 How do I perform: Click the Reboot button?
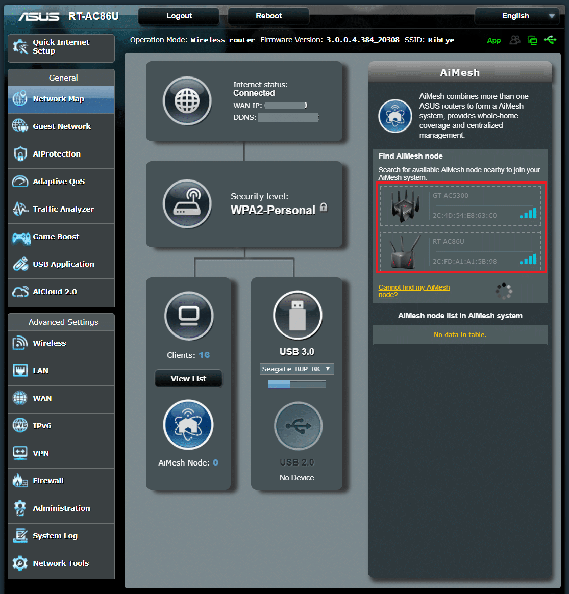pyautogui.click(x=268, y=16)
